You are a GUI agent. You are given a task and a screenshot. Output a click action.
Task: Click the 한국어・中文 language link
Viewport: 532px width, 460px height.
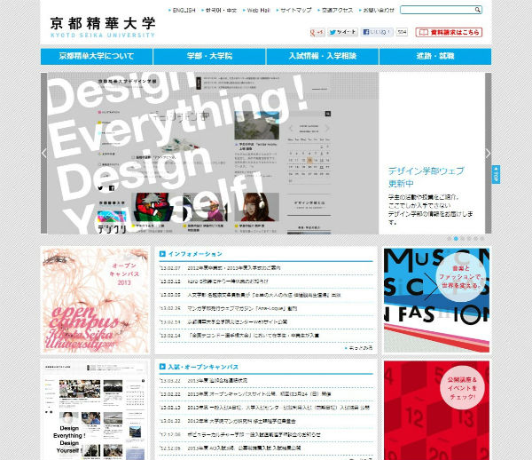[x=219, y=10]
